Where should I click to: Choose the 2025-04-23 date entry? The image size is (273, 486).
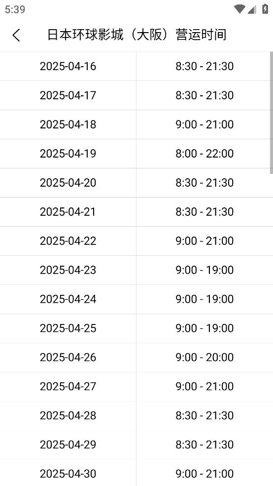click(x=68, y=270)
